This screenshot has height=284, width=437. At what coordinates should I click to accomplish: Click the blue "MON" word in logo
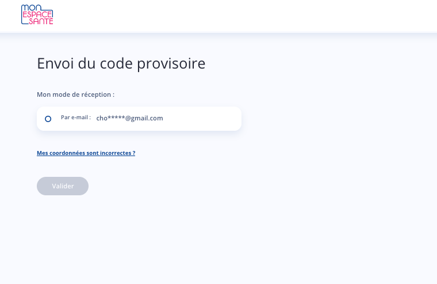point(31,8)
